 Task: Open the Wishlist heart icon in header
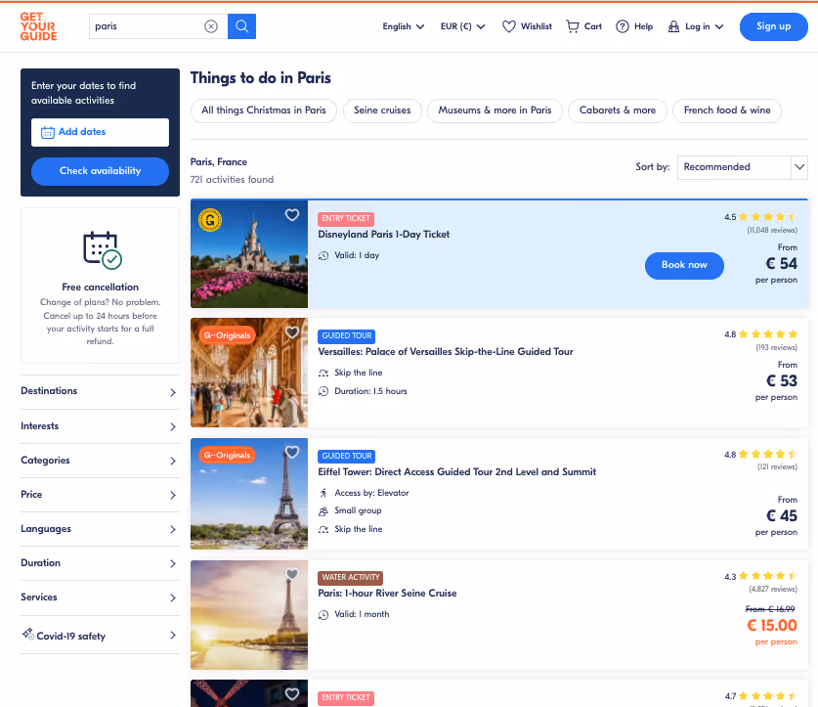pyautogui.click(x=508, y=26)
